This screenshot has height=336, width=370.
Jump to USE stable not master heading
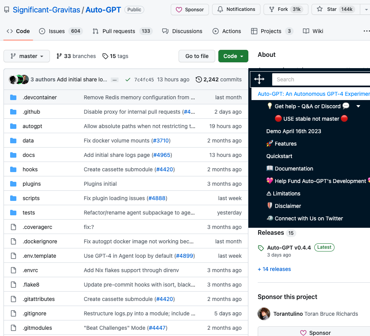(311, 119)
